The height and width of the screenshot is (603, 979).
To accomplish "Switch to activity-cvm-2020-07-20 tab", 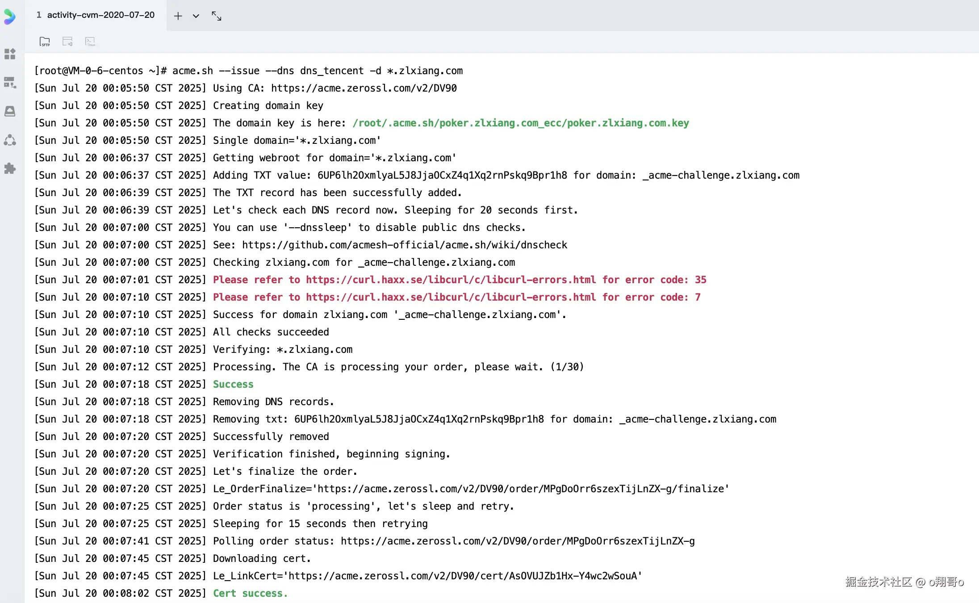I will (x=96, y=15).
